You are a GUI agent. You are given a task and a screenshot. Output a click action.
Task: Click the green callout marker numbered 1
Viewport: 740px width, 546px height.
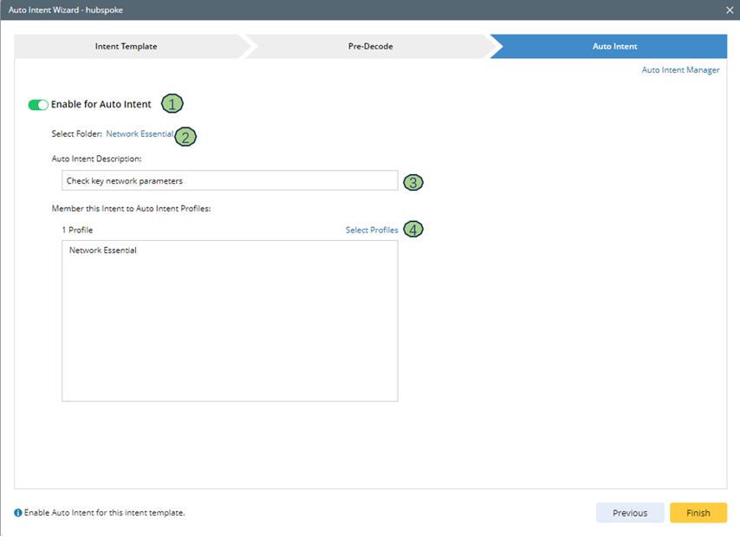coord(172,104)
